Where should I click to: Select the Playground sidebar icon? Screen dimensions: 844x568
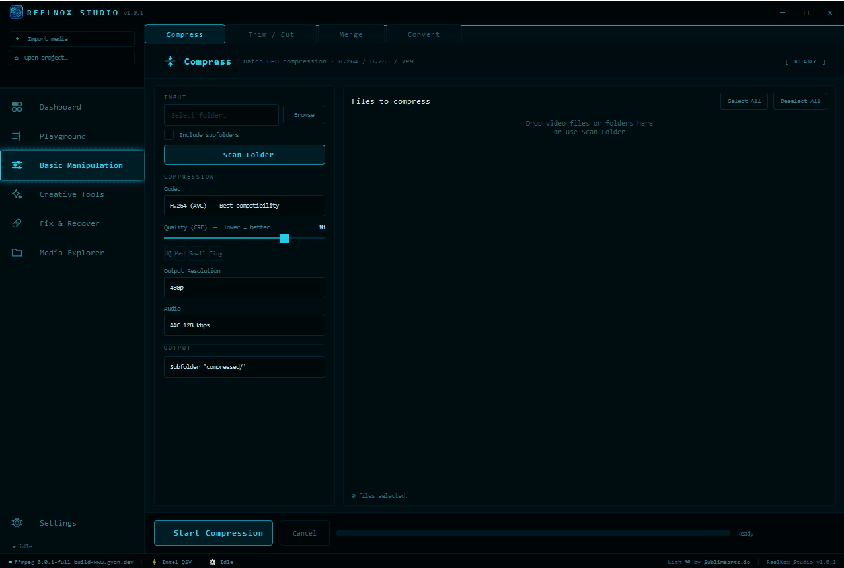pyautogui.click(x=17, y=136)
